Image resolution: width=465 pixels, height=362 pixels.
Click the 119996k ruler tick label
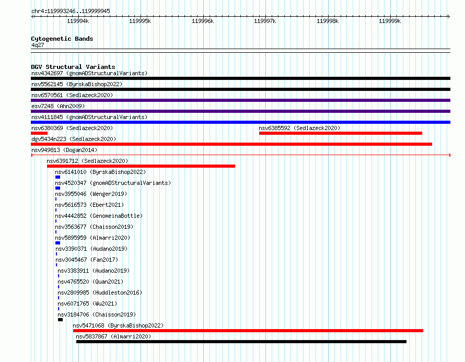coord(203,21)
